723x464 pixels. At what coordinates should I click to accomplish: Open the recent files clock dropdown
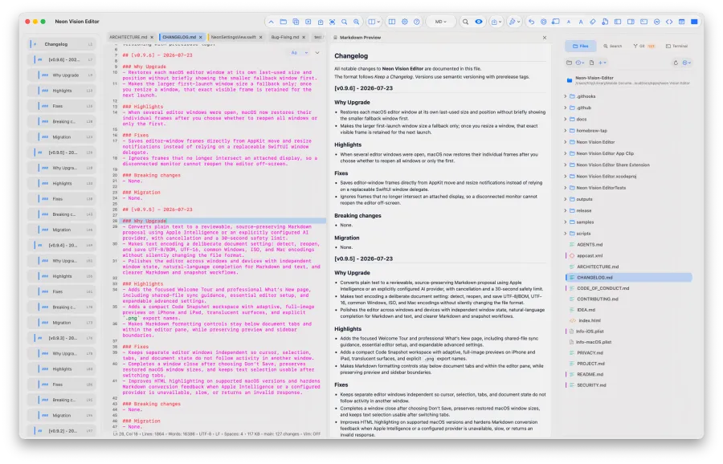pos(580,63)
